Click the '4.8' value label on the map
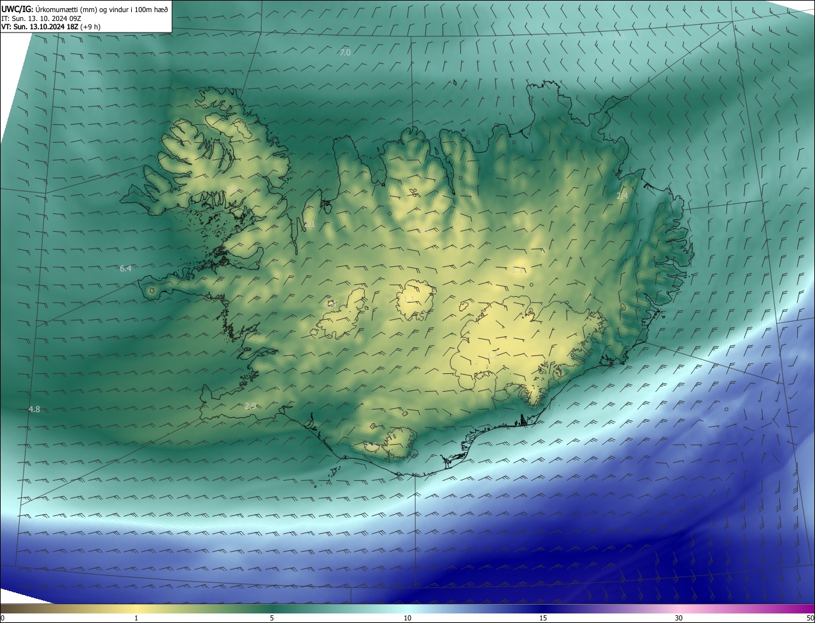The height and width of the screenshot is (623, 815). pyautogui.click(x=34, y=410)
